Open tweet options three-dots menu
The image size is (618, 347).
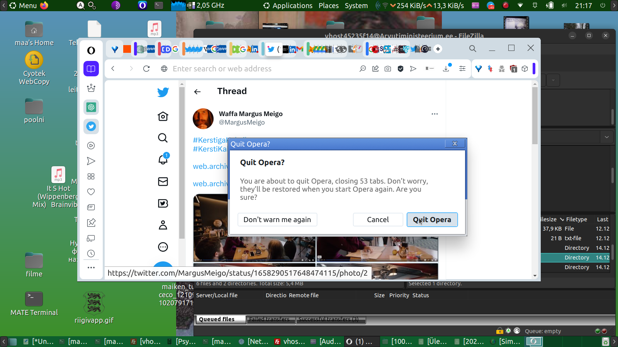tap(435, 114)
